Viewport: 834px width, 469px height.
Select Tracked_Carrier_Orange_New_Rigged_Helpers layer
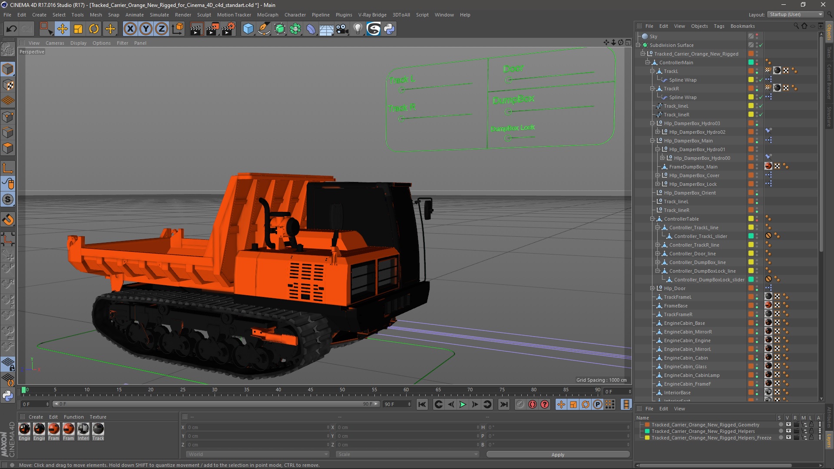(x=703, y=431)
